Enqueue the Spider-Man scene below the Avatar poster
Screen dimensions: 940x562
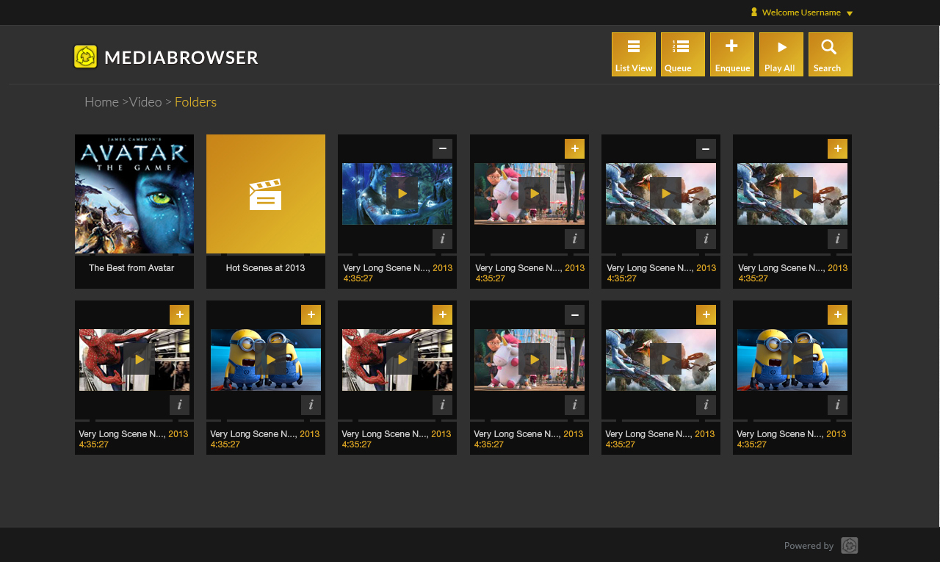tap(179, 314)
